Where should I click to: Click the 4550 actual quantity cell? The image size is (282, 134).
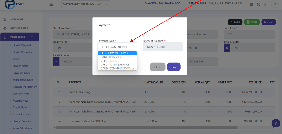click(x=207, y=102)
